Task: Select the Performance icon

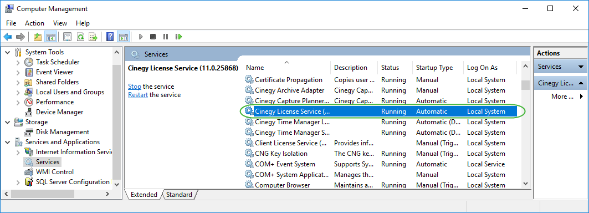Action: 29,102
